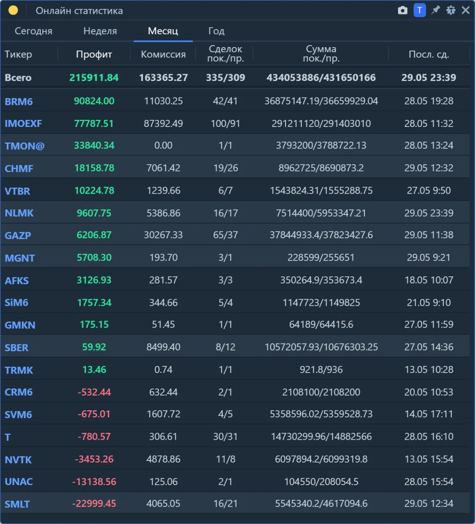Sort by Посл. сд. column header
The height and width of the screenshot is (524, 475).
point(429,54)
